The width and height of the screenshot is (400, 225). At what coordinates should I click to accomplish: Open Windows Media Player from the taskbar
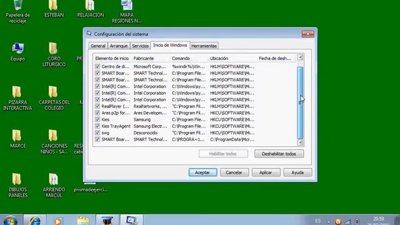pos(58,221)
